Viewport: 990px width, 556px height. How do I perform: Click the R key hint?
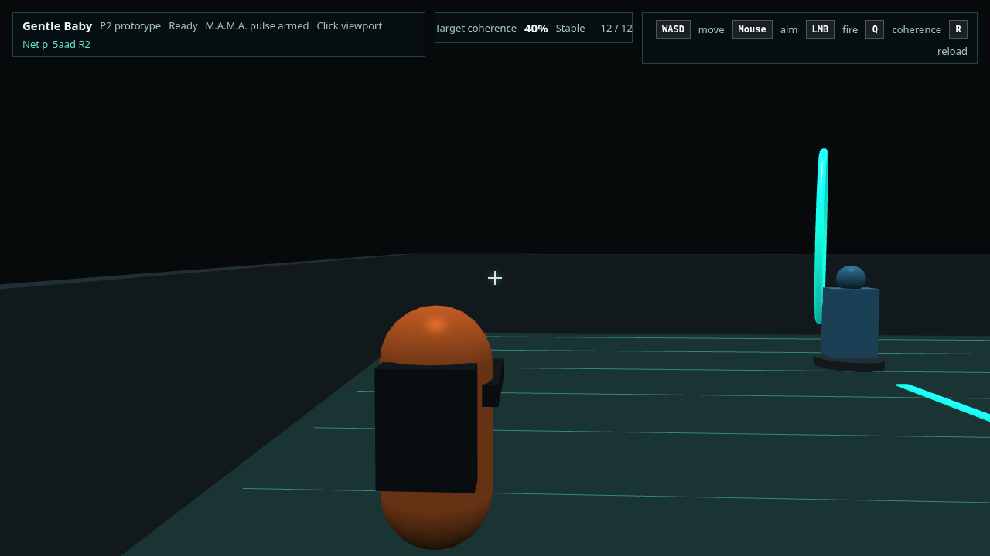[958, 29]
